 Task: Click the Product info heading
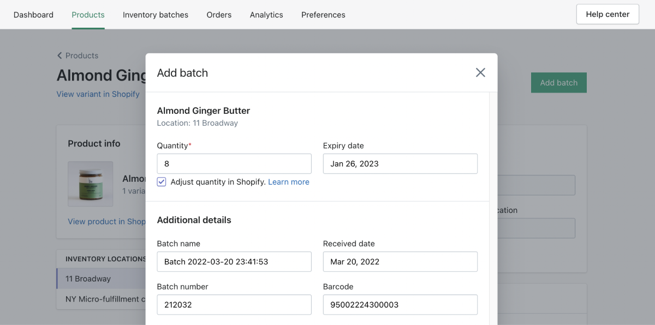click(94, 144)
